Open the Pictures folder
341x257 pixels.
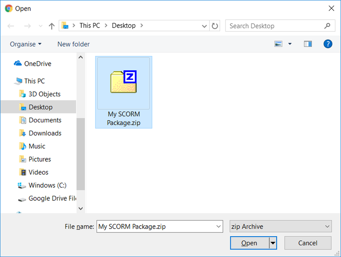click(x=39, y=159)
